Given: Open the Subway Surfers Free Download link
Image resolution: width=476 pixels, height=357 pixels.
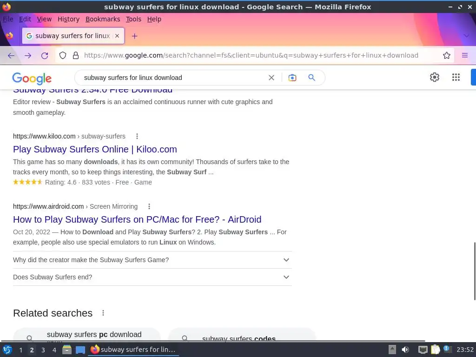Looking at the screenshot, I should [93, 92].
